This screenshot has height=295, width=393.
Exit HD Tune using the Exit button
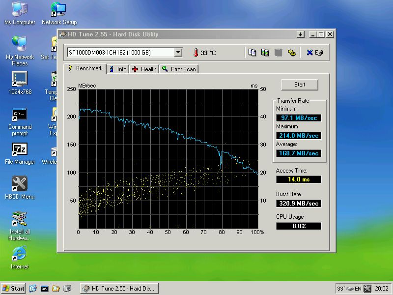tap(315, 53)
